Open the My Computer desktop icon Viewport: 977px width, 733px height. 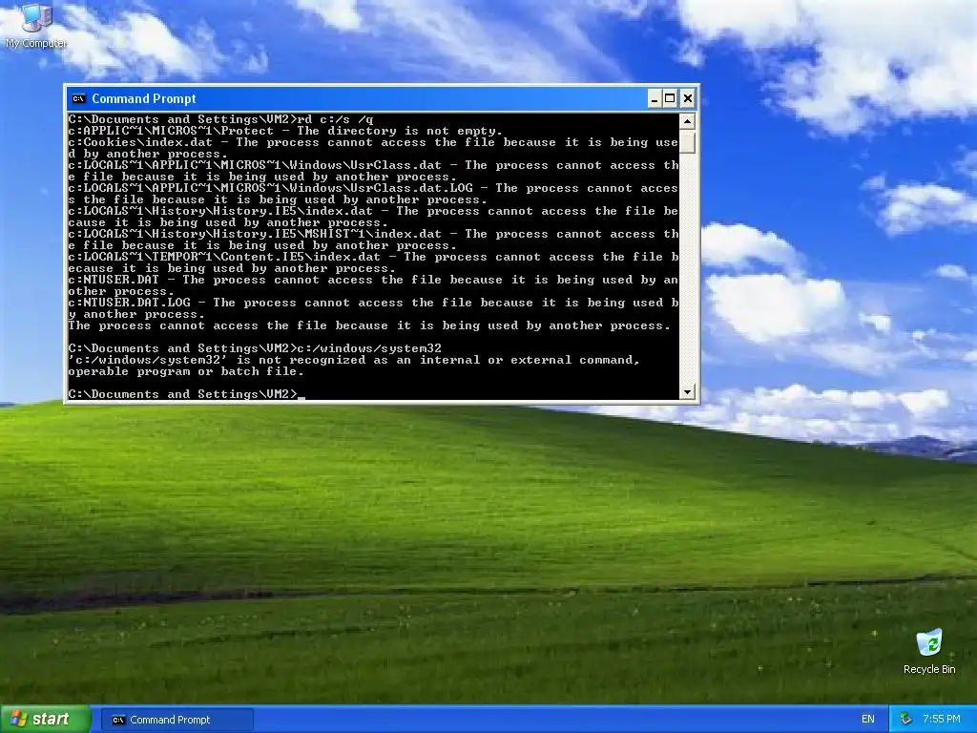point(36,26)
